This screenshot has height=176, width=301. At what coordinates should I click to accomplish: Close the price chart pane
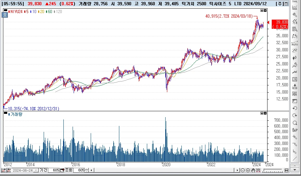(265, 10)
